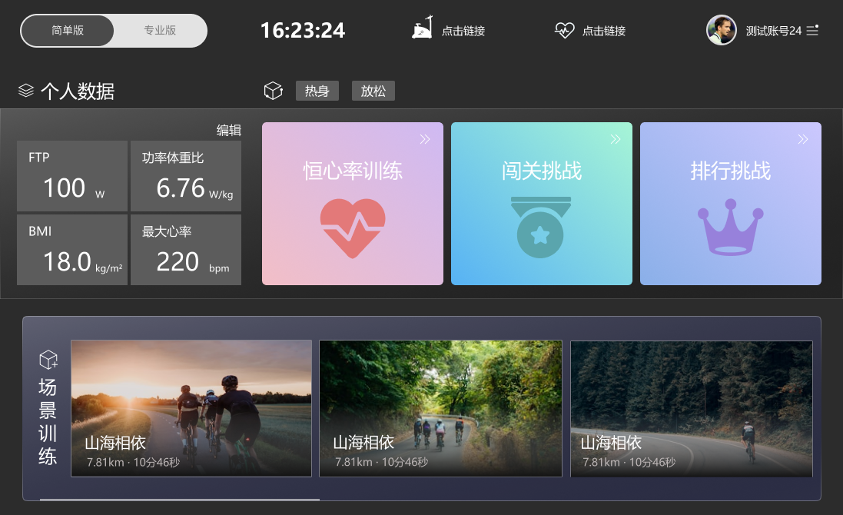Toggle the 放松 tag

tap(373, 90)
